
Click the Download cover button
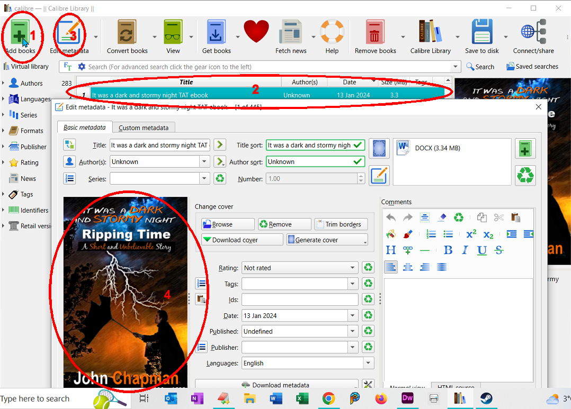tap(242, 240)
